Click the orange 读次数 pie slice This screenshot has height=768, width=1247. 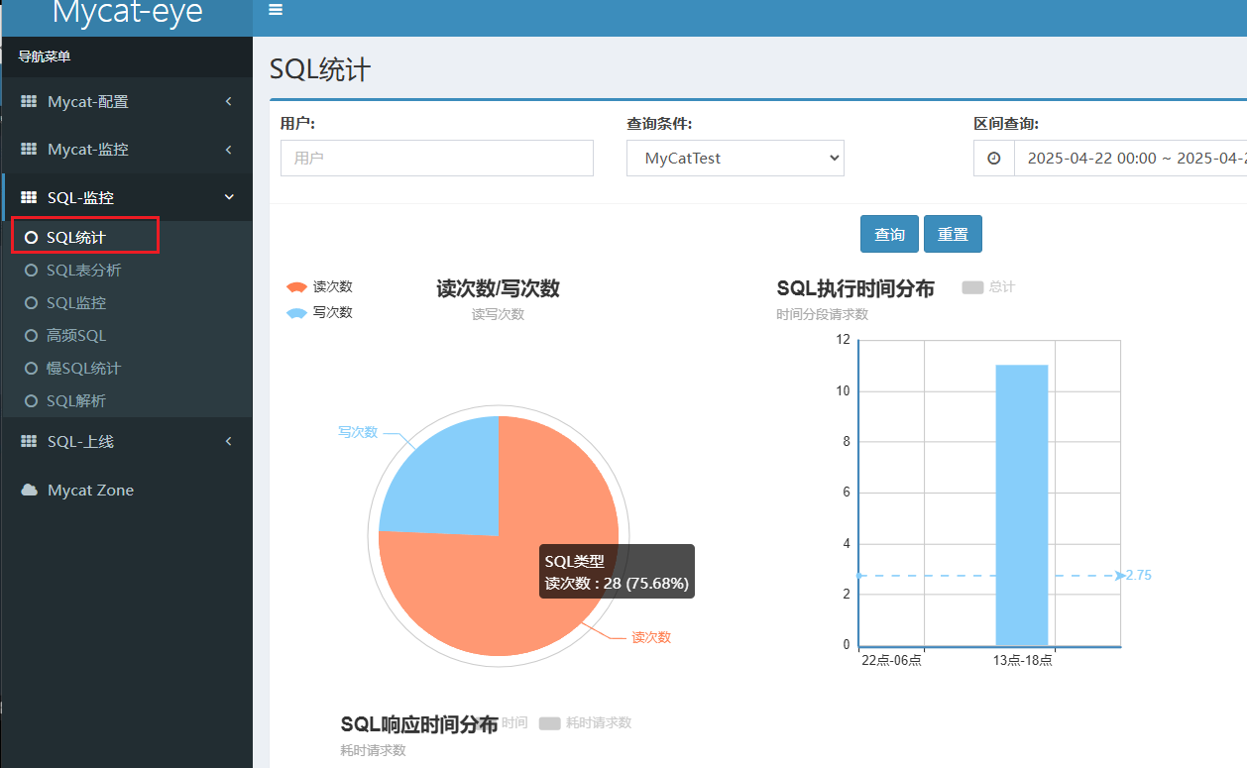[x=466, y=595]
